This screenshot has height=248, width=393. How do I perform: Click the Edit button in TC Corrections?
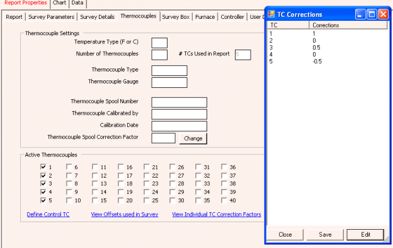click(x=365, y=235)
